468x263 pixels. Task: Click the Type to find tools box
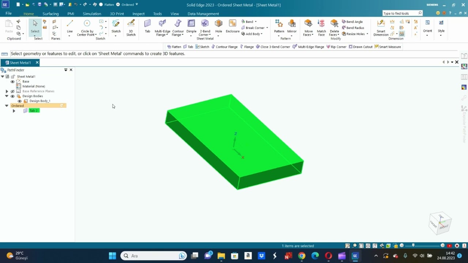[x=402, y=13]
